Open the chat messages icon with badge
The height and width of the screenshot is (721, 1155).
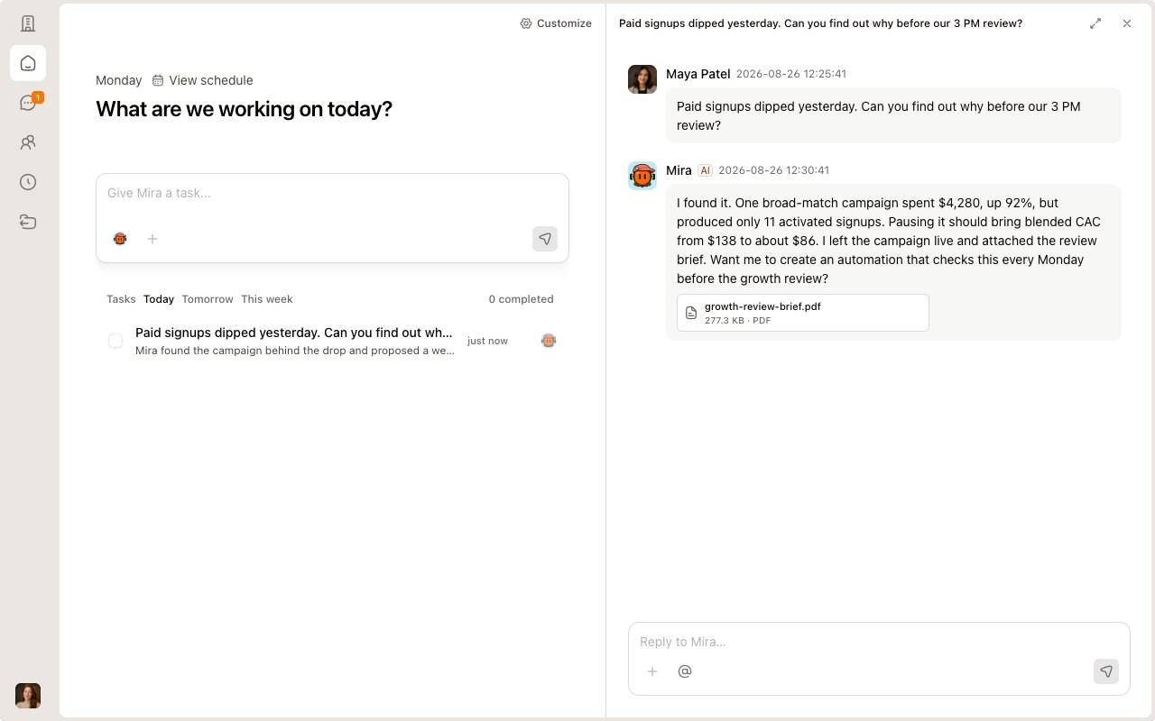[28, 103]
